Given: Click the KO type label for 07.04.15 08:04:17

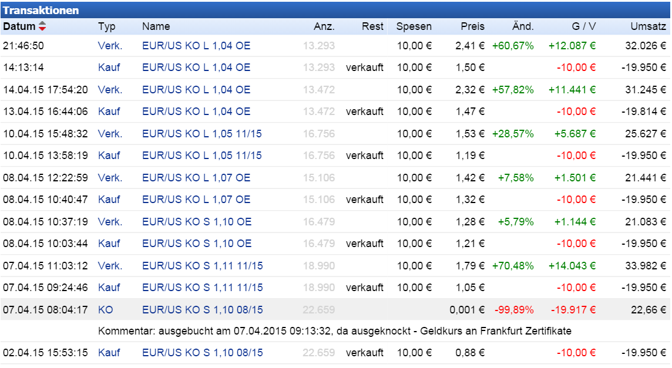Looking at the screenshot, I should 103,309.
